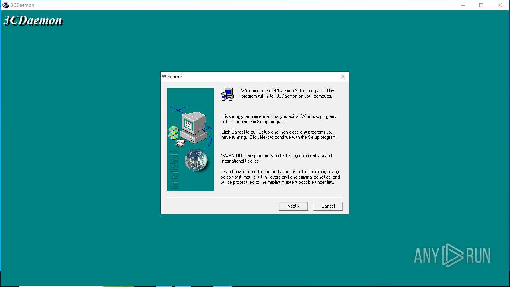Click the 'WARNING: This program is protected' text
This screenshot has height=287, width=510.
tap(277, 158)
